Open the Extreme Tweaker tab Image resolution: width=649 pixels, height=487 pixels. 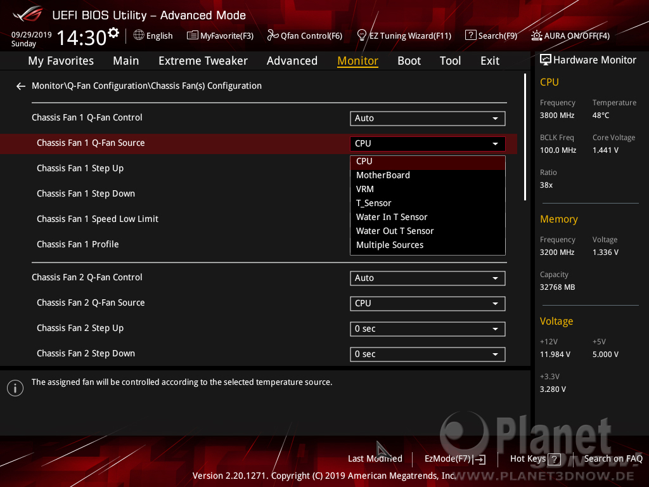(203, 61)
